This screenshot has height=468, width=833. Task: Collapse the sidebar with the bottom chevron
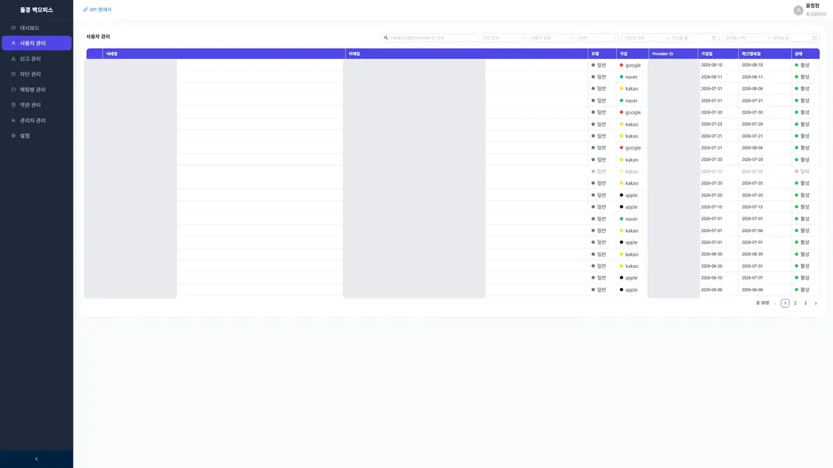pos(36,459)
